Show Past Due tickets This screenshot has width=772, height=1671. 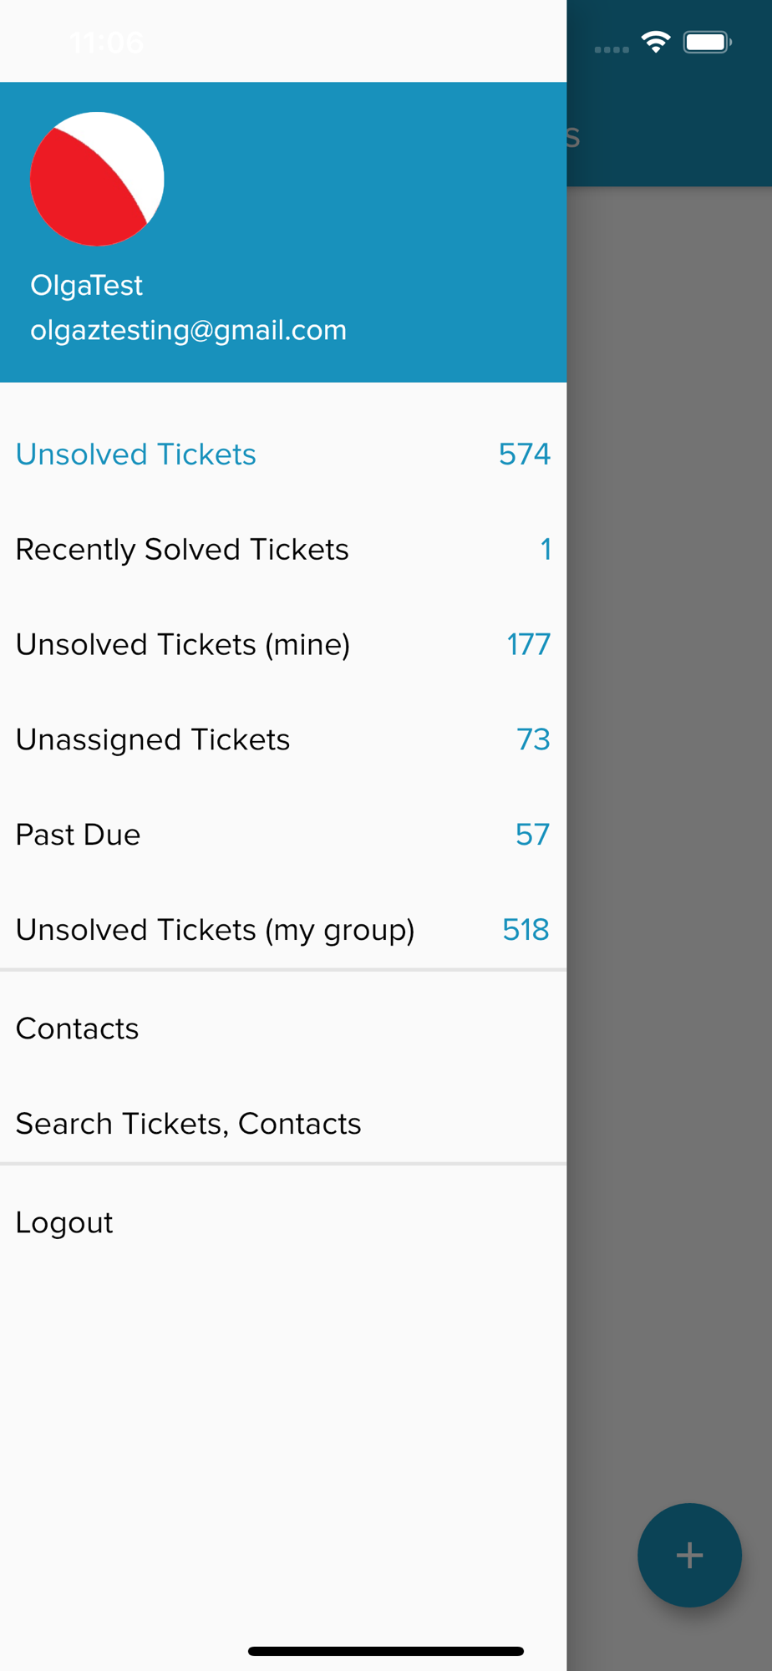tap(283, 835)
